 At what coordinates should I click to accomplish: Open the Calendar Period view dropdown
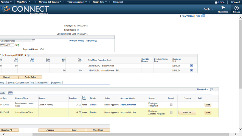pyautogui.click(x=17, y=41)
